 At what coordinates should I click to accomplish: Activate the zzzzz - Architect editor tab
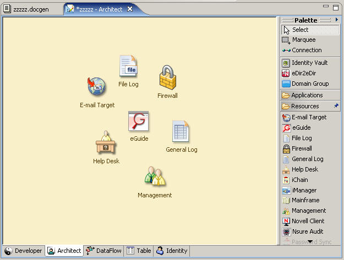click(99, 9)
